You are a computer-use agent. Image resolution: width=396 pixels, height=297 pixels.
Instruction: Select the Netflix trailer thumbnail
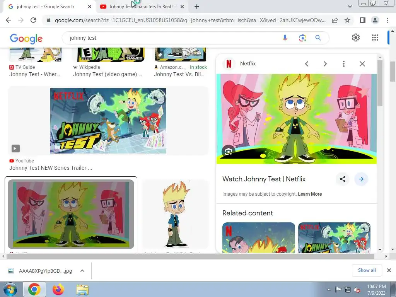[108, 121]
